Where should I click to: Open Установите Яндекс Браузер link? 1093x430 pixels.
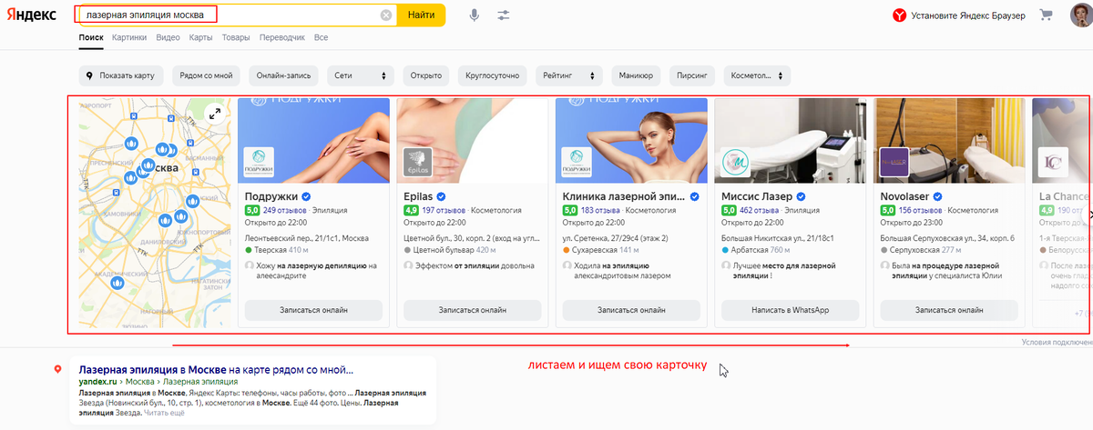[x=967, y=15]
